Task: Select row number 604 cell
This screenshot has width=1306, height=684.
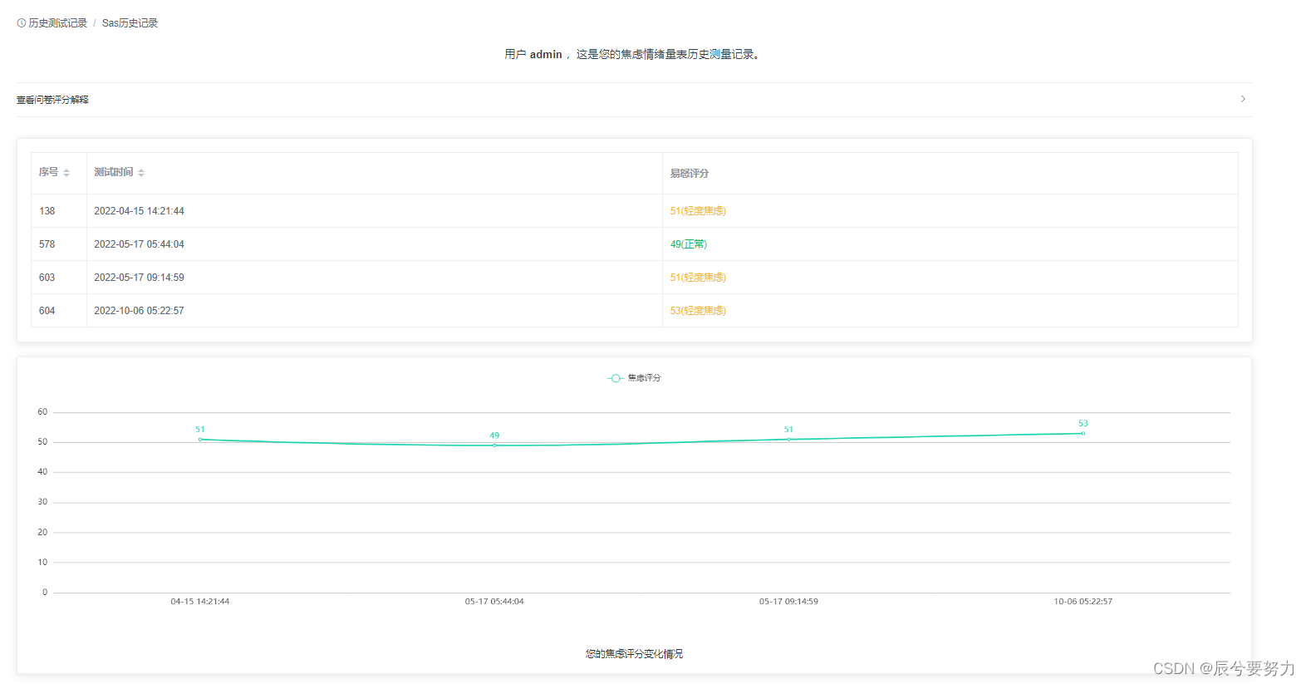Action: [47, 311]
